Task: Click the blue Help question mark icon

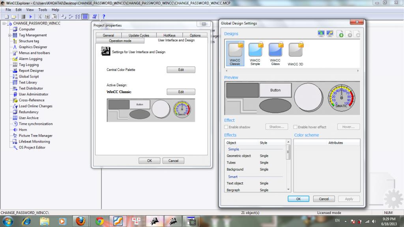Action: [x=103, y=17]
